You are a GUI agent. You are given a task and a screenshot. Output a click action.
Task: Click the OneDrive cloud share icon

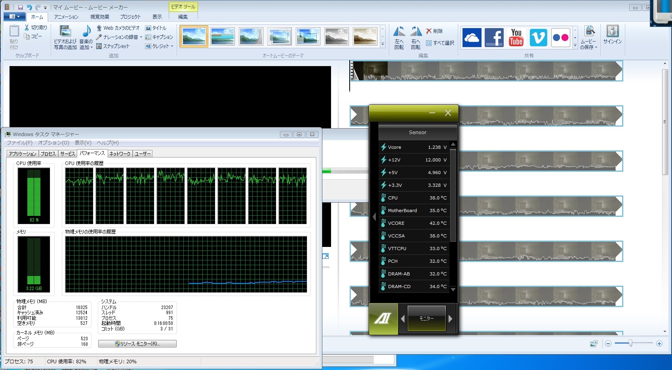[472, 38]
